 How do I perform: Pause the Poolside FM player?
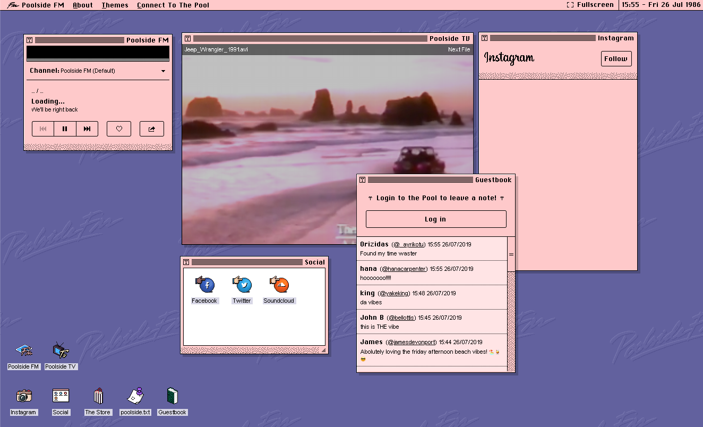(65, 129)
